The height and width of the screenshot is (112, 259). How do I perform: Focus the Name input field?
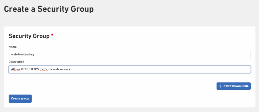click(129, 54)
